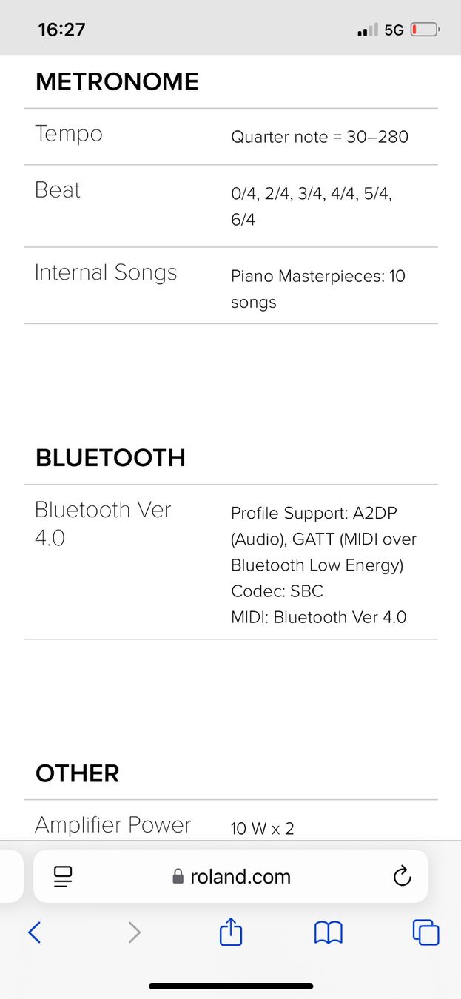Screen dimensions: 461x999
Task: Tap the 16:27 clock in status bar
Action: click(61, 30)
